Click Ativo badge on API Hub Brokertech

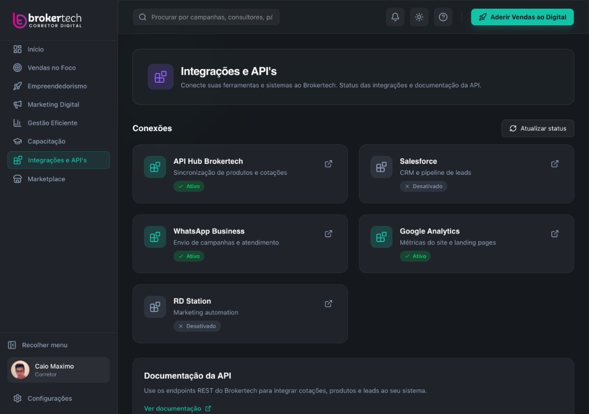[189, 186]
